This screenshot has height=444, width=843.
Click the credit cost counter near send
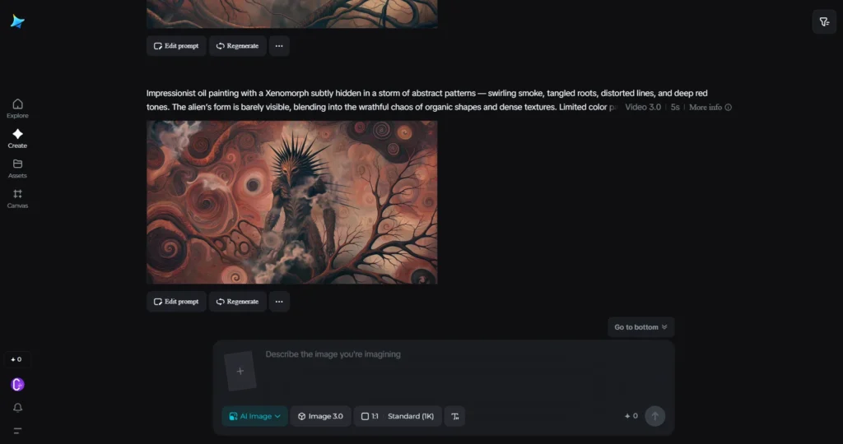[631, 416]
